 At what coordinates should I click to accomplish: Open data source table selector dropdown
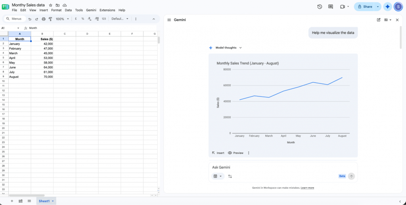(x=218, y=176)
